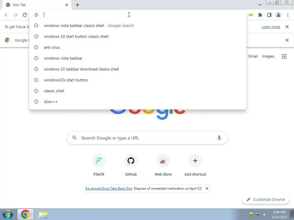
Task: Go forward using the forward arrow
Action: pos(16,15)
